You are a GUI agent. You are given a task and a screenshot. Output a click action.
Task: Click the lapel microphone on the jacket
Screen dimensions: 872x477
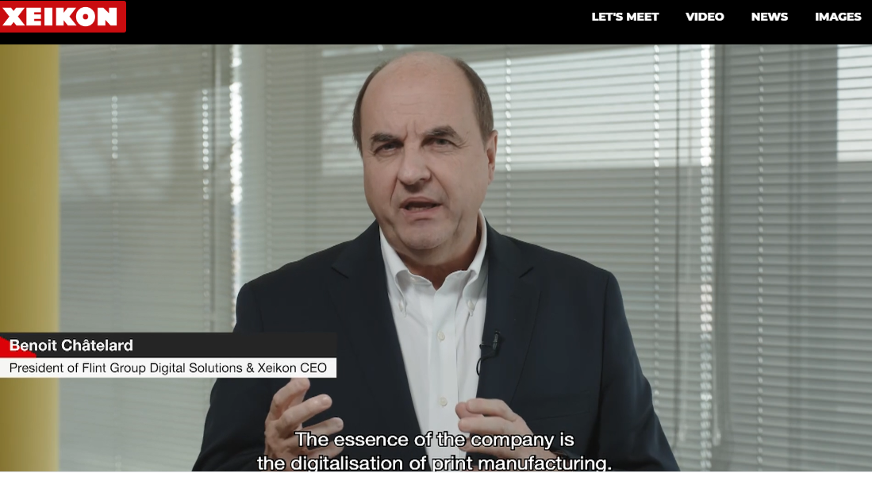(x=494, y=341)
